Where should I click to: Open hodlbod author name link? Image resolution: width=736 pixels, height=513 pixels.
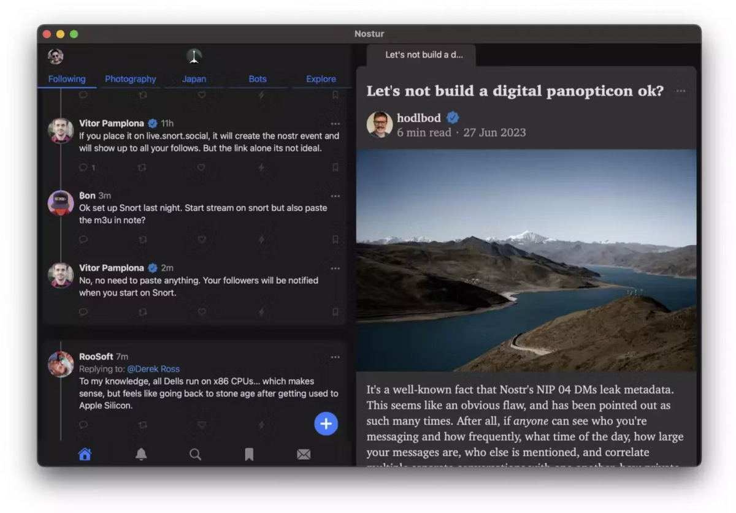point(419,118)
